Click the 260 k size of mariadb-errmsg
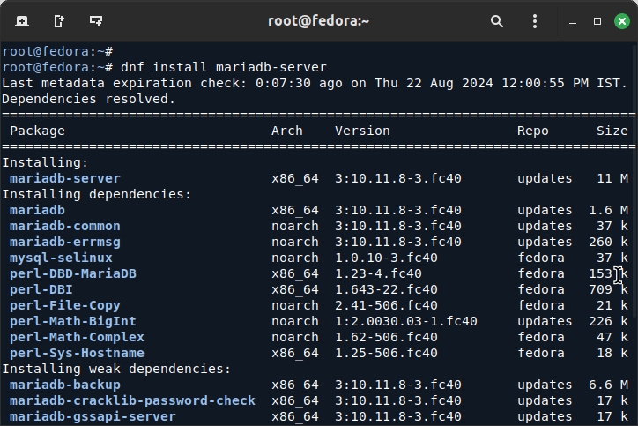638x426 pixels. 608,242
